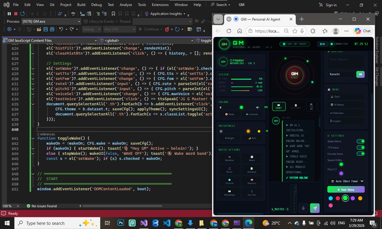Toggle the Wake Word switch off

361,141
